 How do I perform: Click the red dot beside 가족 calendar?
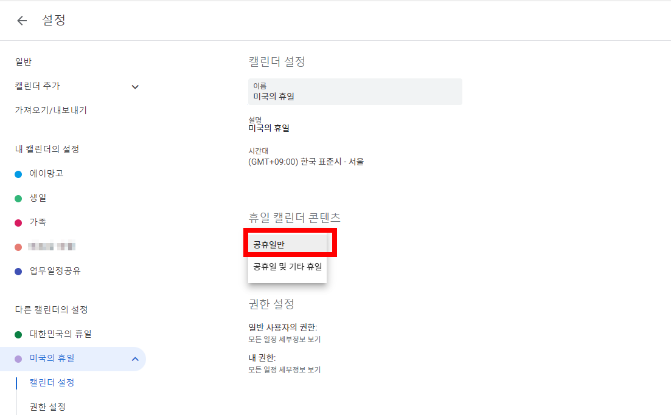18,222
